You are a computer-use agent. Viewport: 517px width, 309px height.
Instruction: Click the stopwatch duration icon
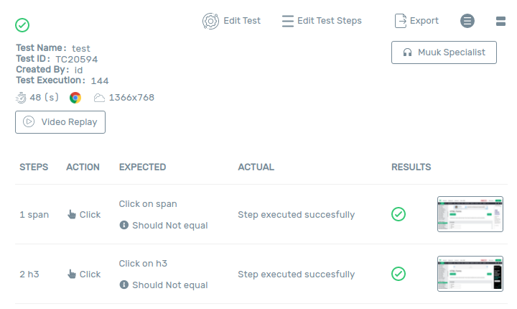point(21,98)
